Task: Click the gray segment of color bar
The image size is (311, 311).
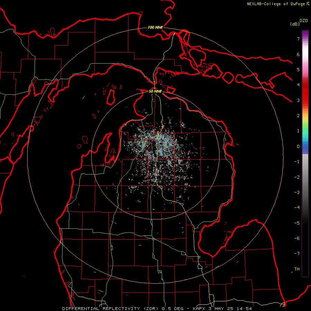Action: pos(305,175)
